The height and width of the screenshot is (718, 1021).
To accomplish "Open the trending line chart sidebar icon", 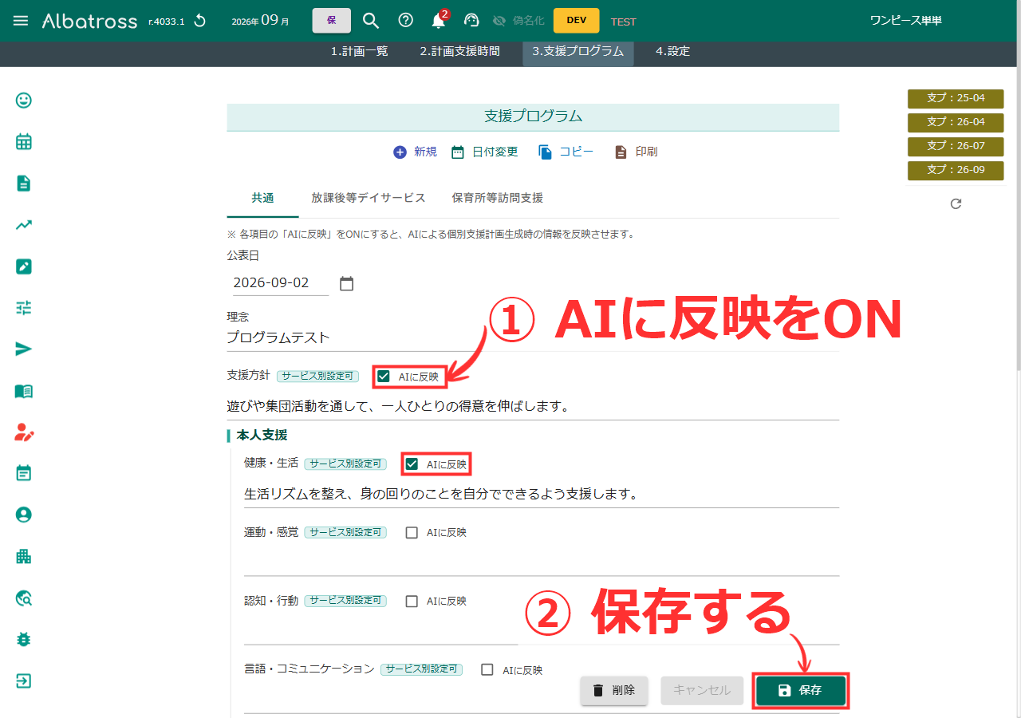I will [24, 225].
